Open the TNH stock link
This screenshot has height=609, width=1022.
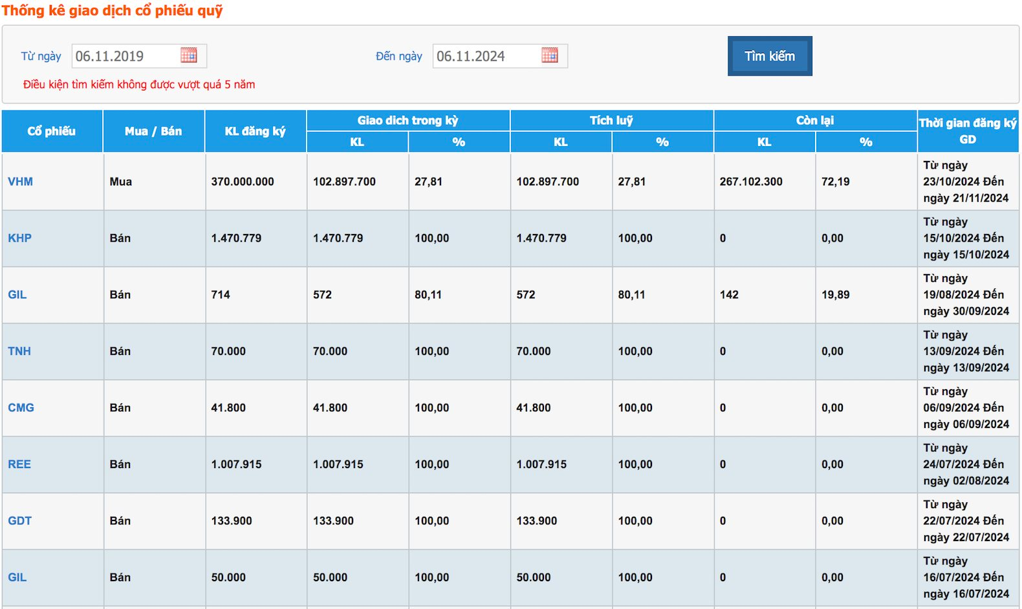(19, 351)
